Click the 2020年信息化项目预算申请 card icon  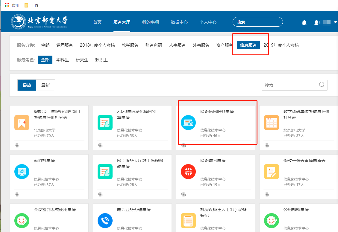coord(105,123)
